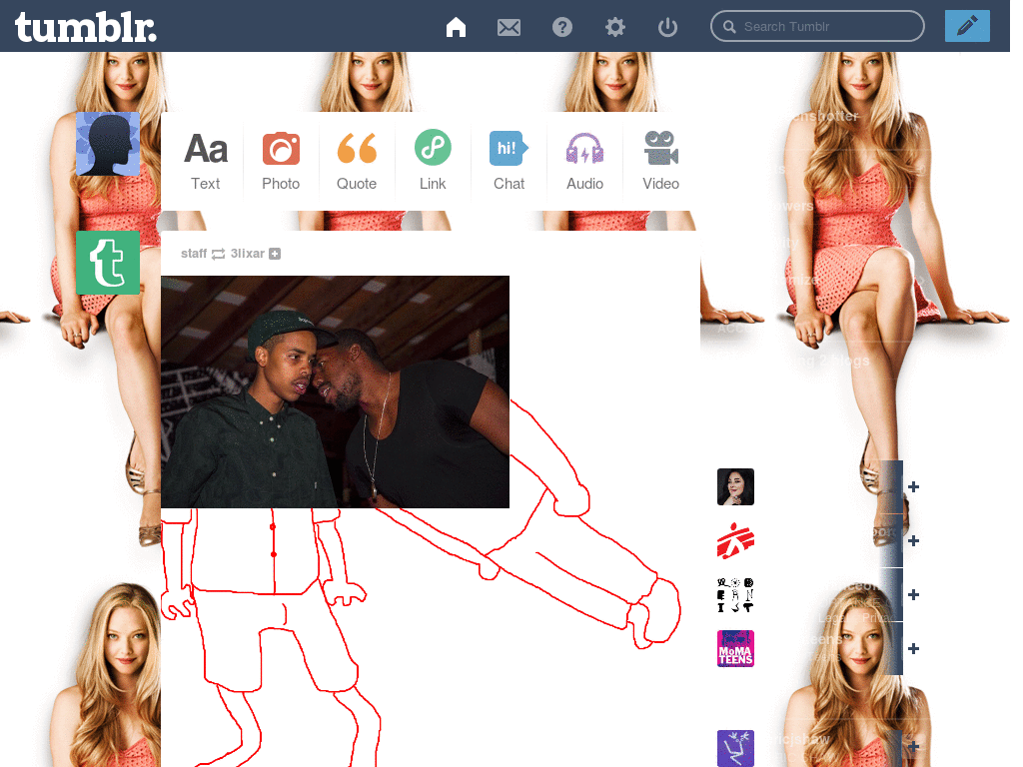This screenshot has width=1023, height=767.
Task: Follow the black symbols blog with plus
Action: [x=913, y=594]
